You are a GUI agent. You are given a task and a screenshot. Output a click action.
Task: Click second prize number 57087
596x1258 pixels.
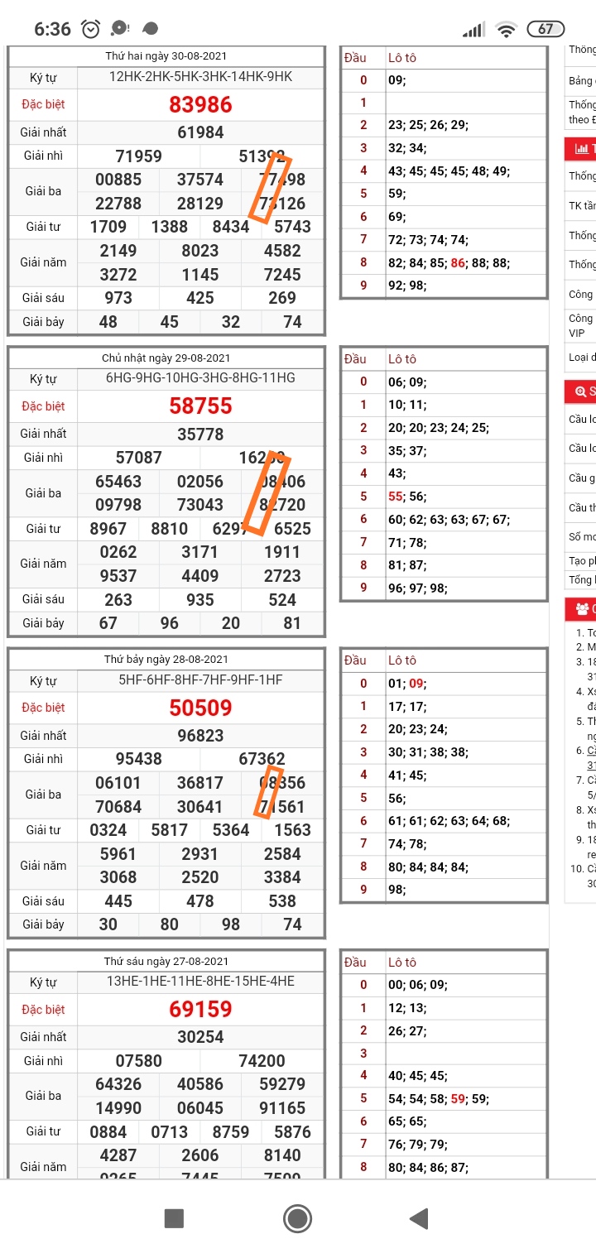139,458
